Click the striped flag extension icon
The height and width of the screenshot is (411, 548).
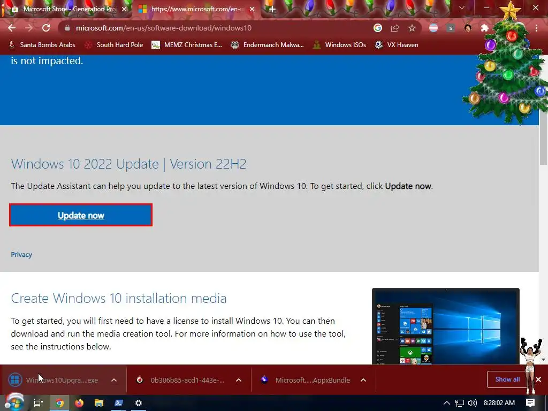pos(433,28)
